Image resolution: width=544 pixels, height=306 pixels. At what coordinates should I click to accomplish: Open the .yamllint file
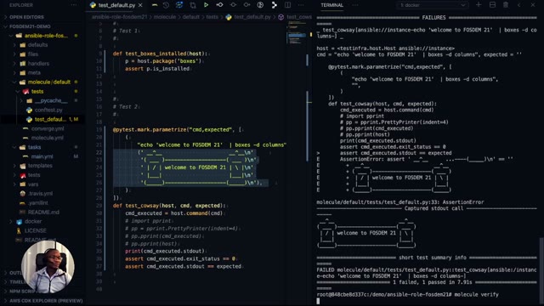37,203
